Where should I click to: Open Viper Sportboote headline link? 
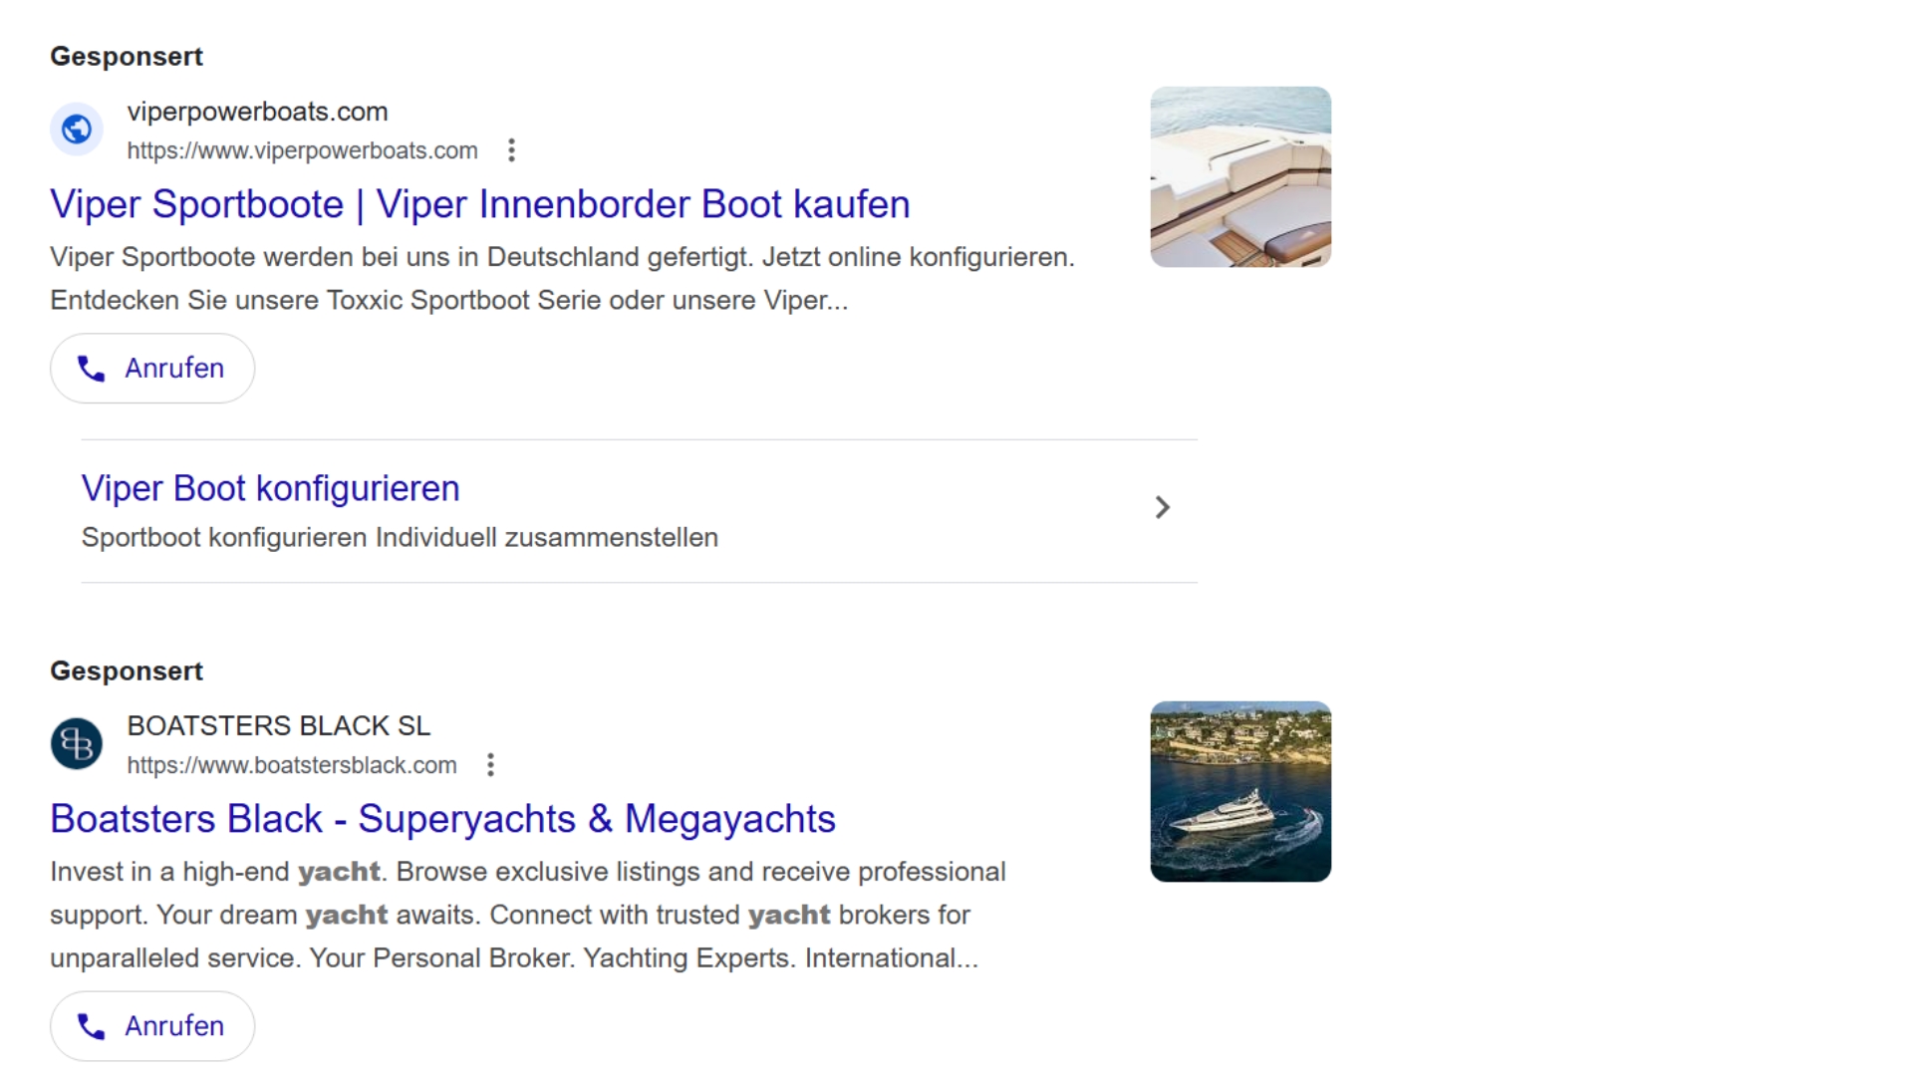point(480,204)
